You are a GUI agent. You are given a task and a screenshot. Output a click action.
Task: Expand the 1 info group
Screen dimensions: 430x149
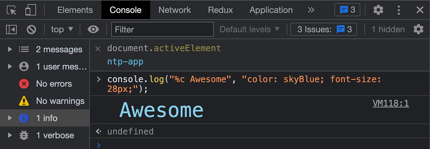pos(10,118)
